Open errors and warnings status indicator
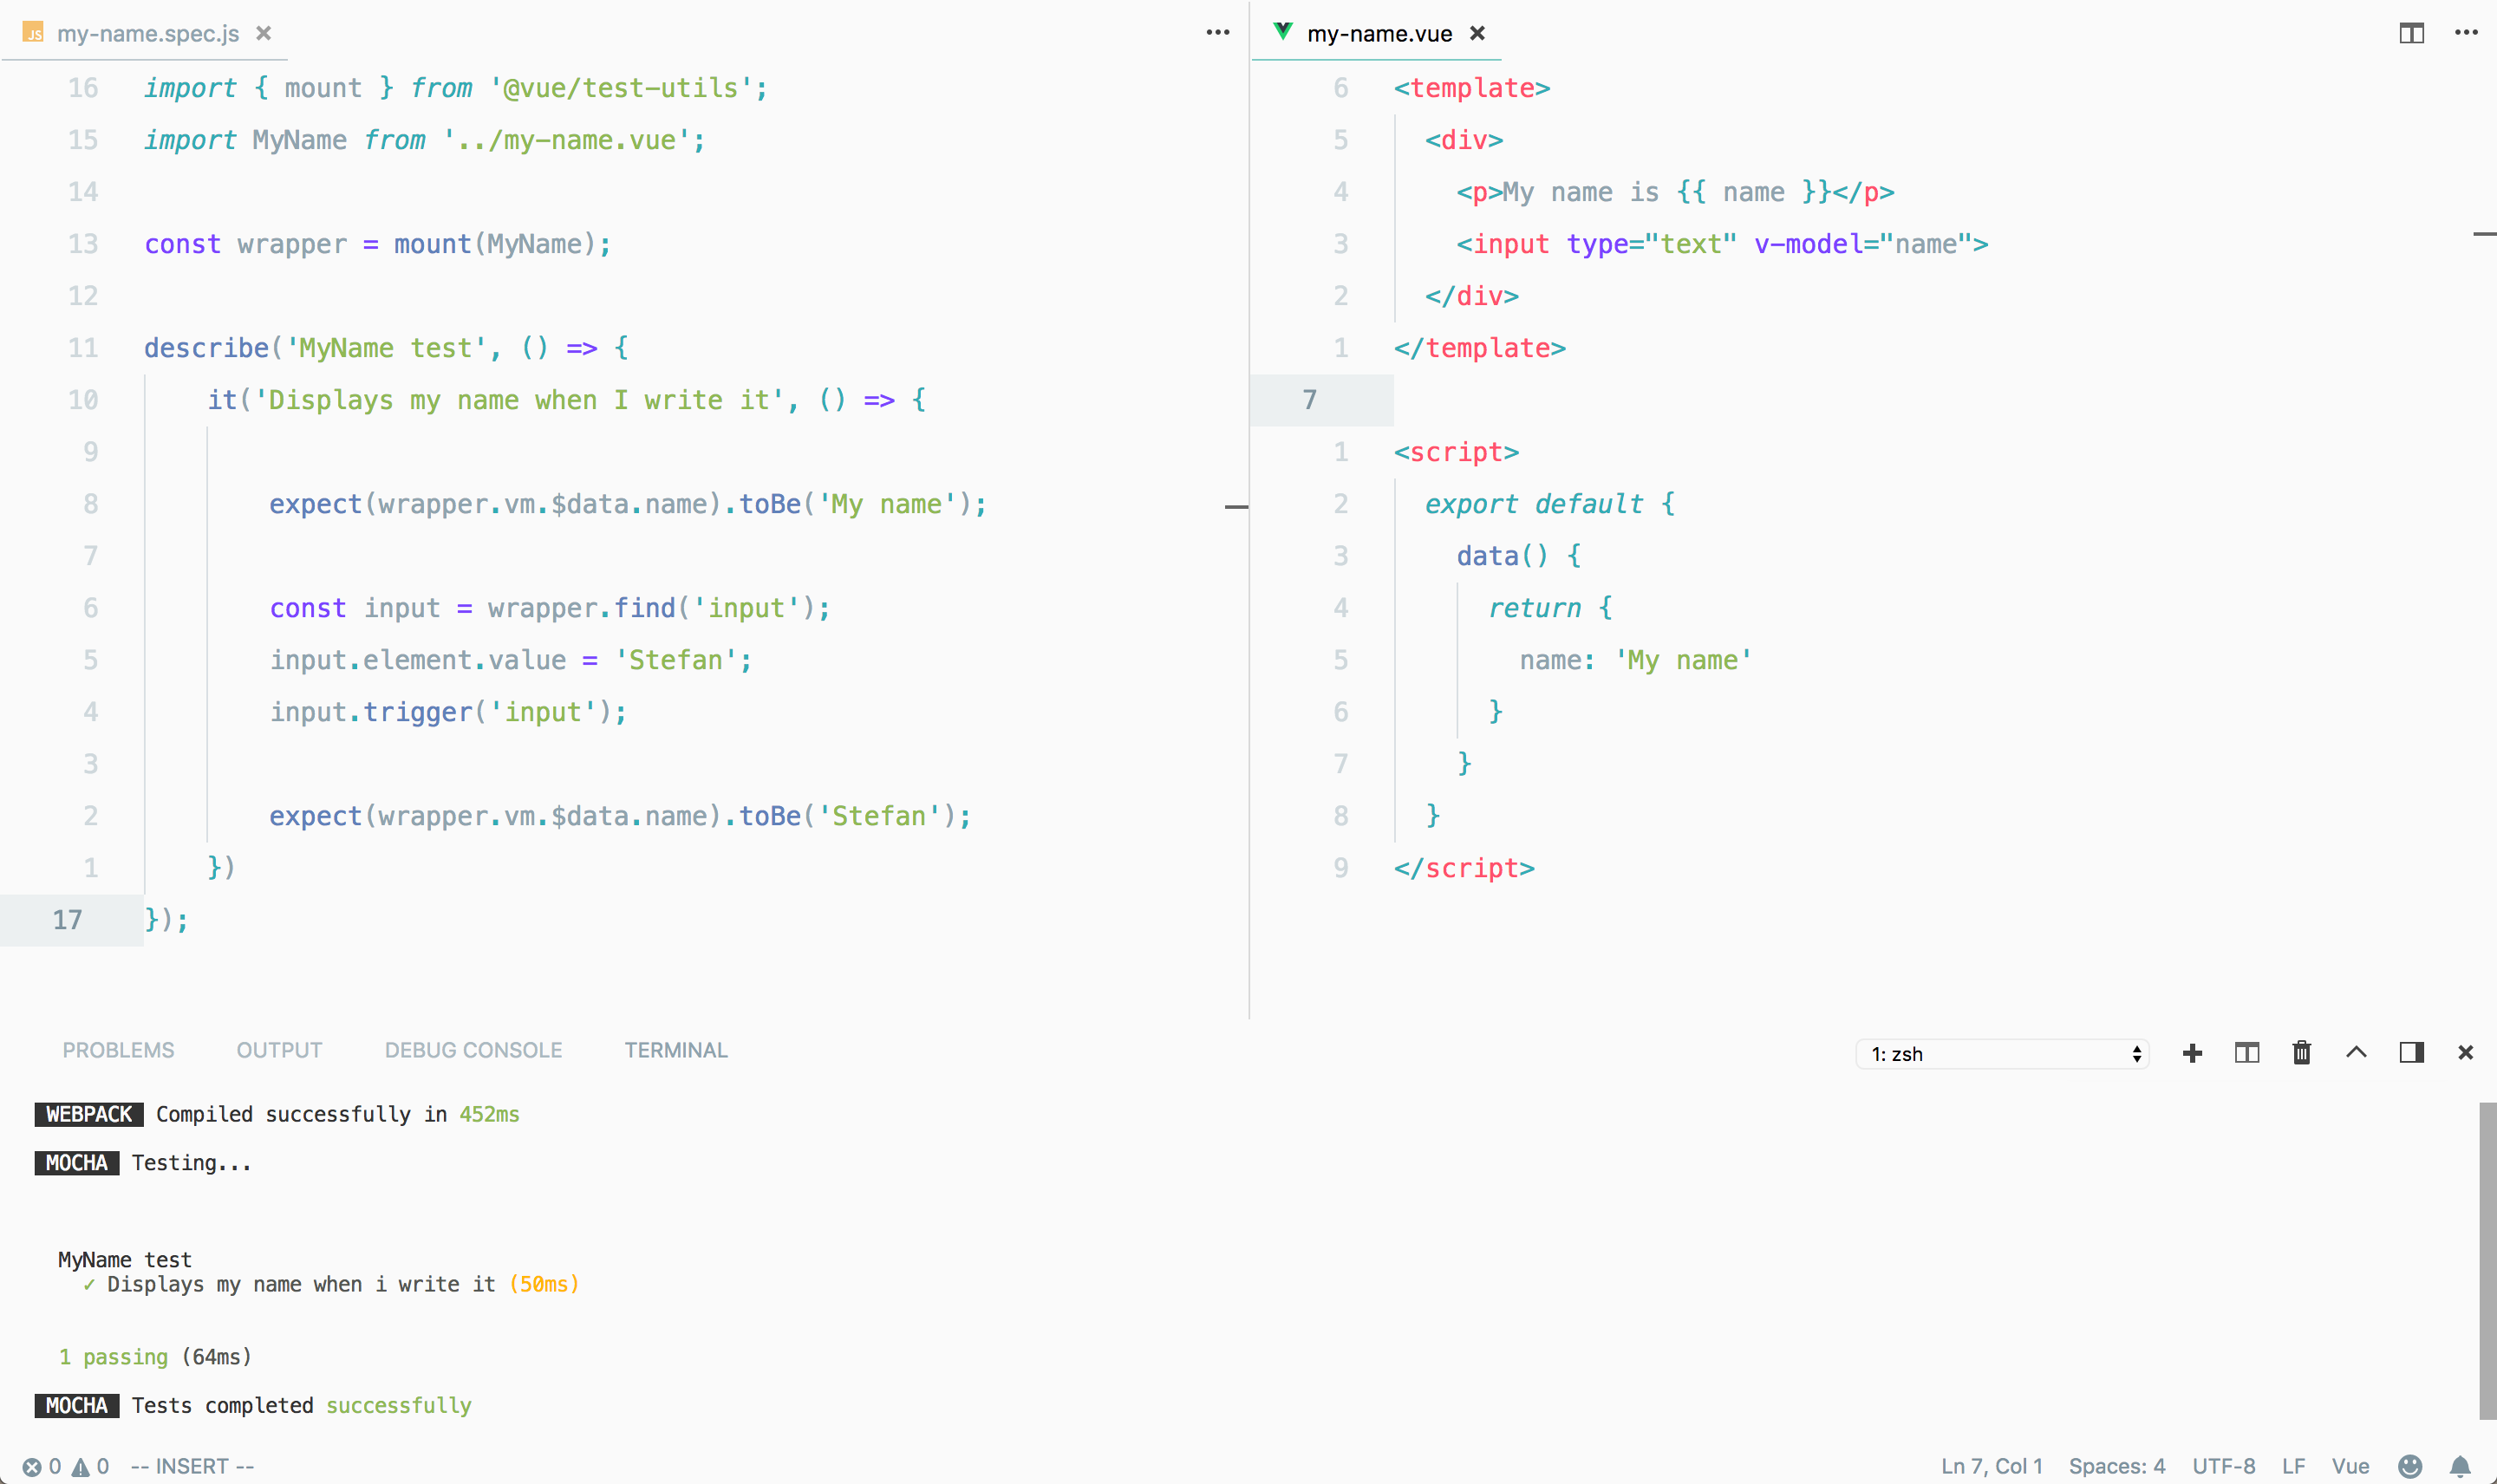2497x1484 pixels. (65, 1466)
